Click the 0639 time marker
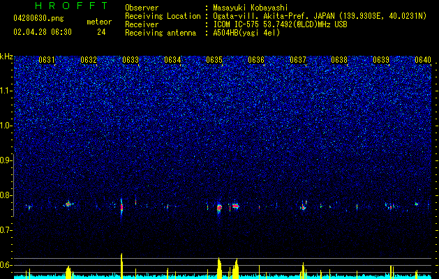This screenshot has width=439, height=279. 381,59
